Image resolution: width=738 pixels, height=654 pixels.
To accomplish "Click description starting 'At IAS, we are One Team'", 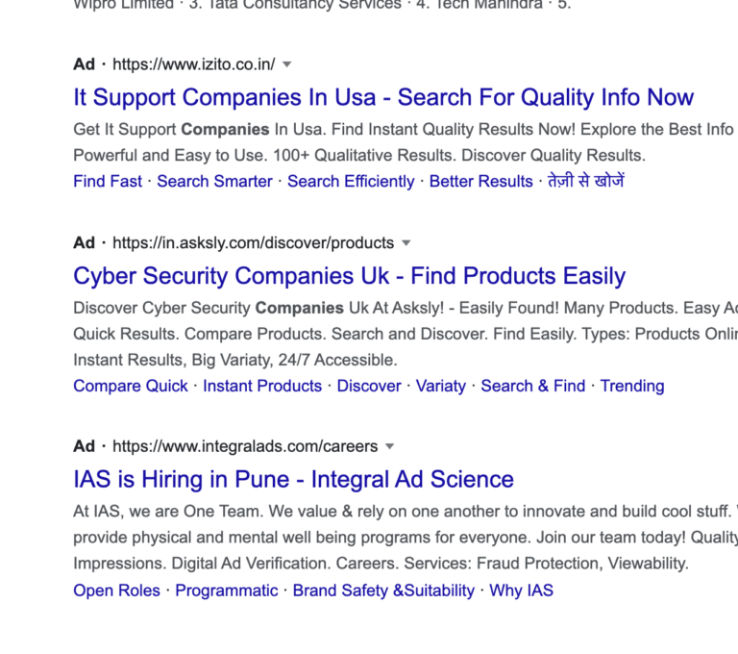I will (x=406, y=512).
